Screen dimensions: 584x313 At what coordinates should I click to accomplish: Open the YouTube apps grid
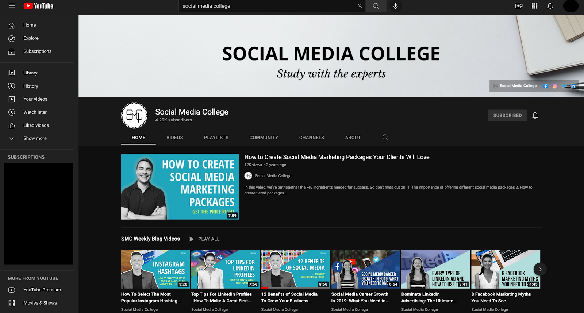(535, 6)
